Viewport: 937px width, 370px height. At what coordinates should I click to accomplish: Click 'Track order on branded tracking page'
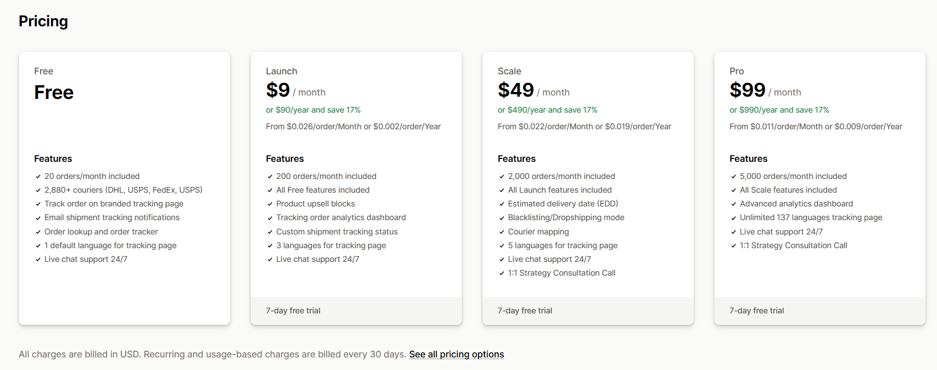114,204
